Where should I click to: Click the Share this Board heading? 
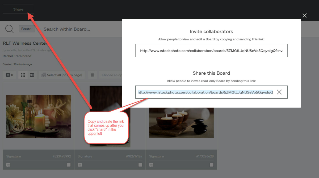[211, 73]
